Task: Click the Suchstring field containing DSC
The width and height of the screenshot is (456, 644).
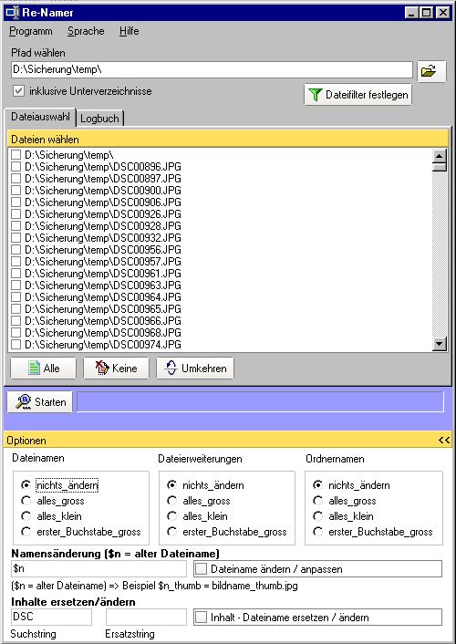Action: tap(51, 617)
